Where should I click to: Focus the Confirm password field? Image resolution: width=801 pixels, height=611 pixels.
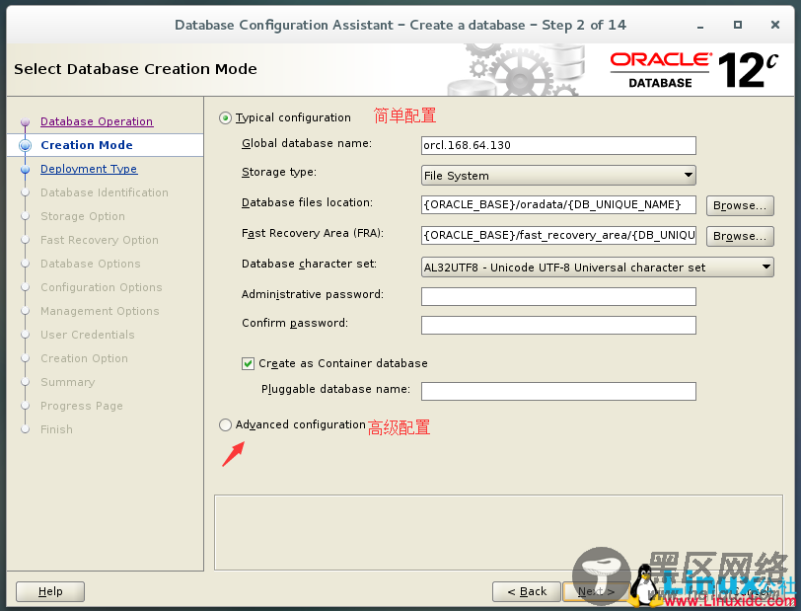tap(558, 325)
